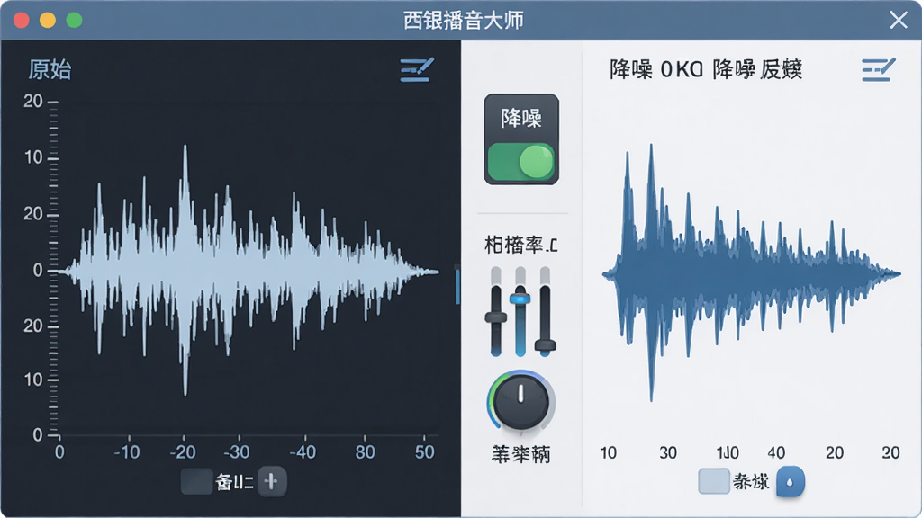This screenshot has width=922, height=518.
Task: Click the -40 label on the original waveform axis
Action: click(303, 452)
